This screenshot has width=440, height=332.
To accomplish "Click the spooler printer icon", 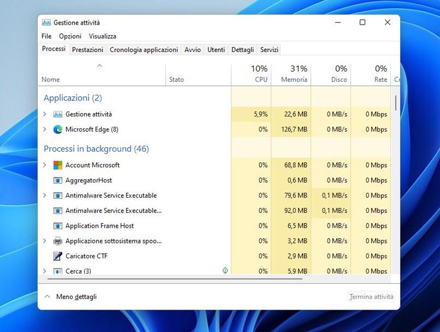I will tap(57, 241).
